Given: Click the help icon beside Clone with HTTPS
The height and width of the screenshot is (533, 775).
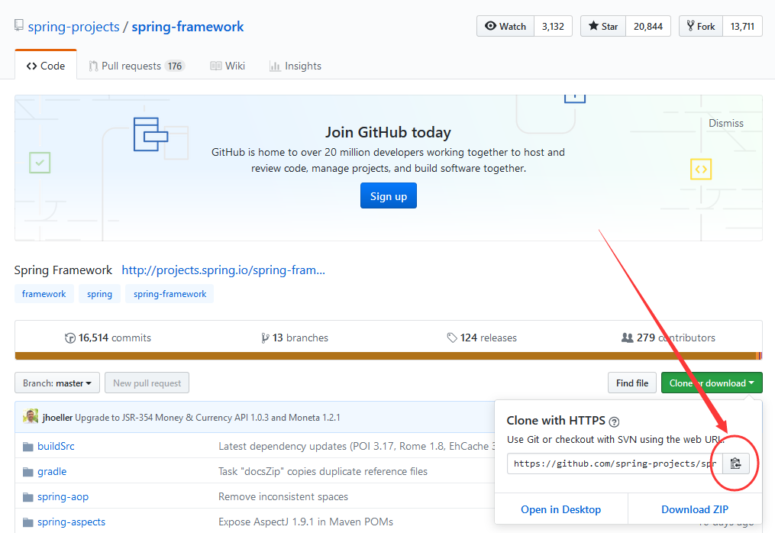Looking at the screenshot, I should coord(614,422).
